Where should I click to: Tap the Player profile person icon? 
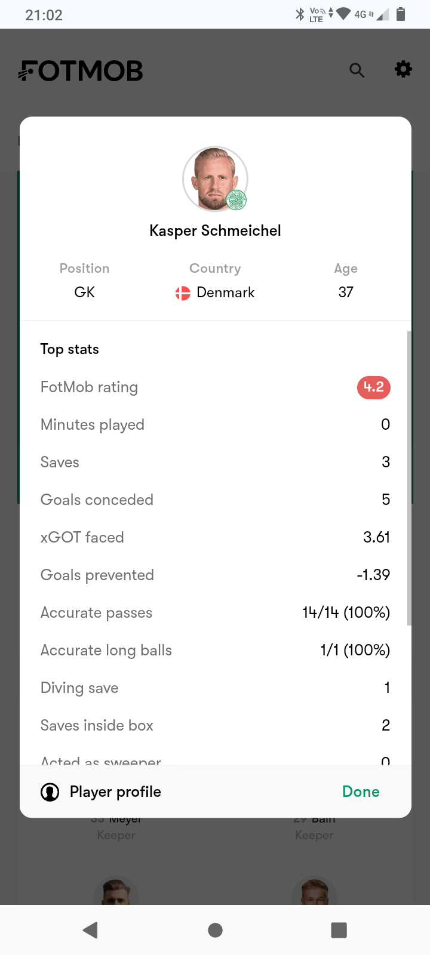(x=50, y=792)
